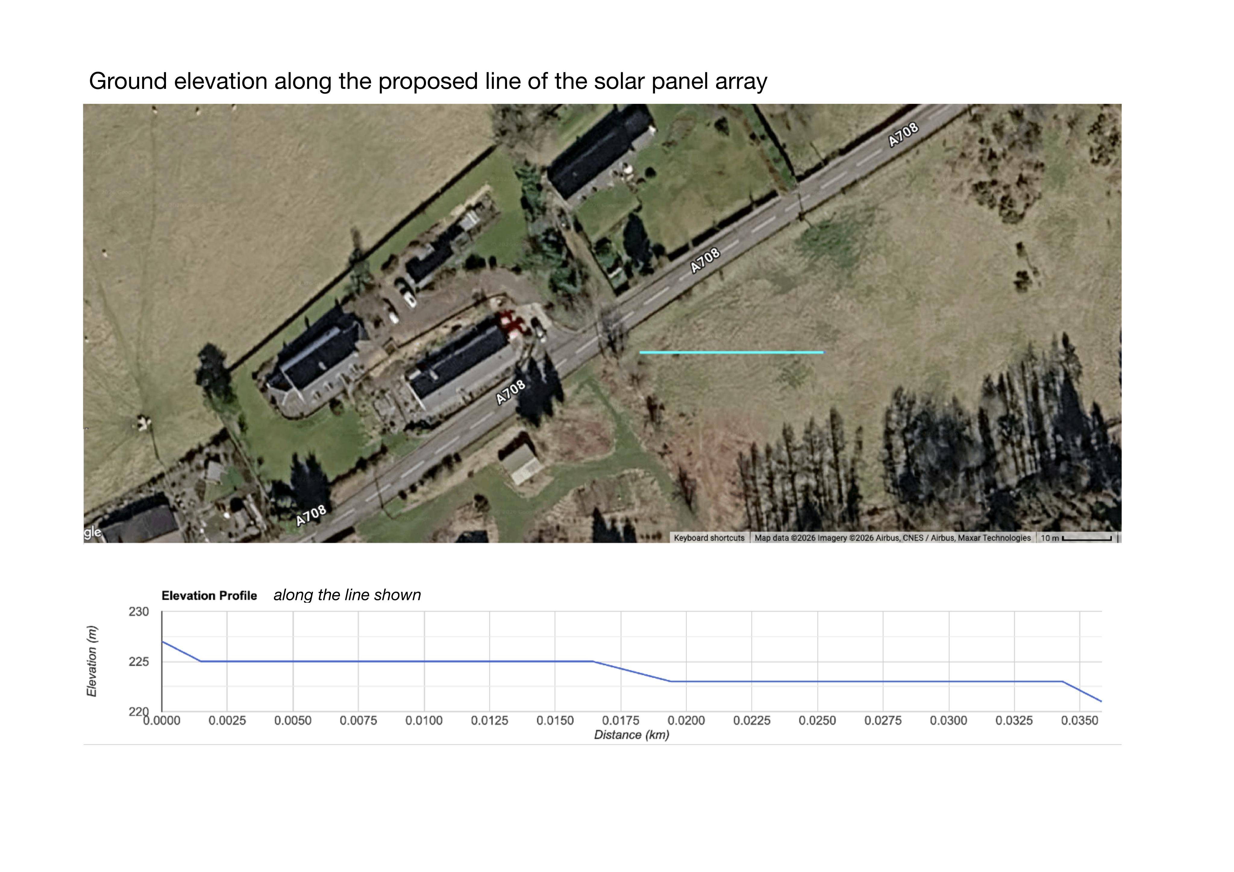This screenshot has height=872, width=1234.
Task: Toggle the 10 m map scale bar
Action: tap(1076, 538)
